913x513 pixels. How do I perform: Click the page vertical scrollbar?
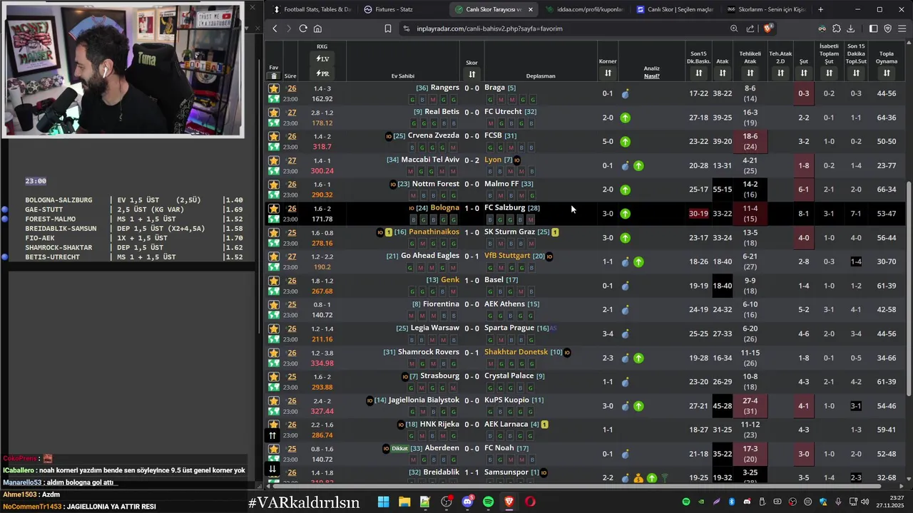coord(909,289)
